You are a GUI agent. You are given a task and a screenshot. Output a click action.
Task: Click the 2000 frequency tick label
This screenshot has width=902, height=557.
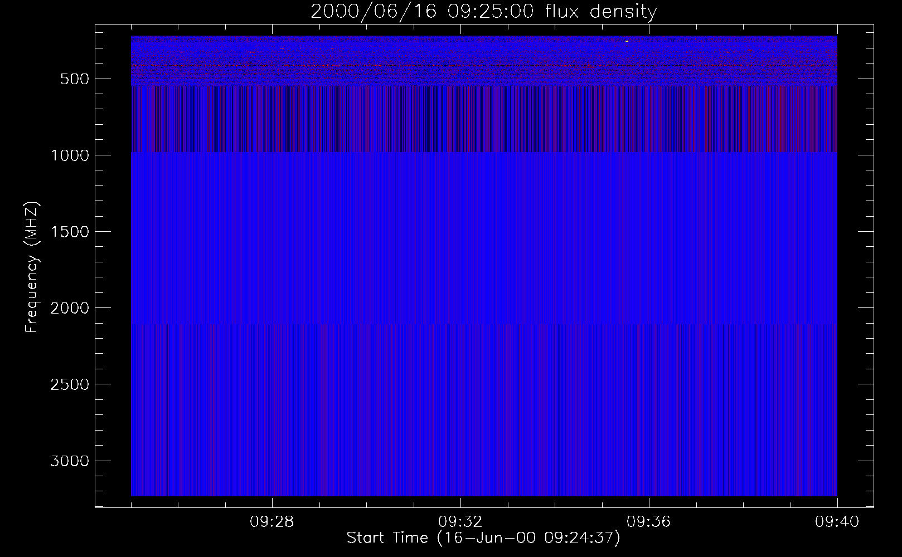pyautogui.click(x=70, y=308)
